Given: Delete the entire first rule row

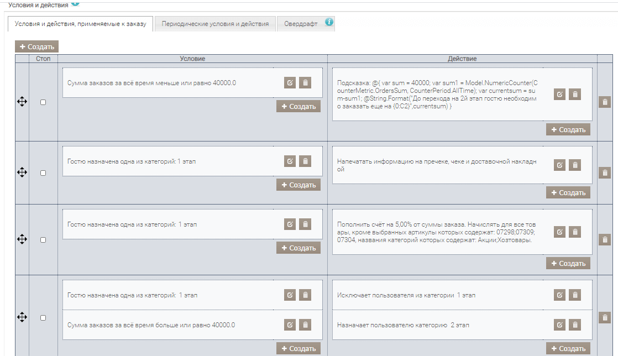Looking at the screenshot, I should coord(605,102).
